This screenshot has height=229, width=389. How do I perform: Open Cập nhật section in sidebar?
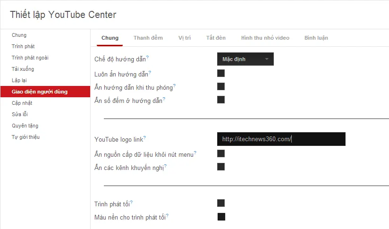coord(45,103)
